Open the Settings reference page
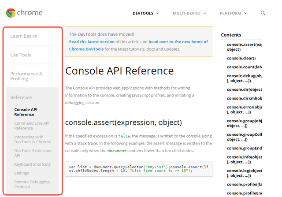This screenshot has width=282, height=197. 22,173
